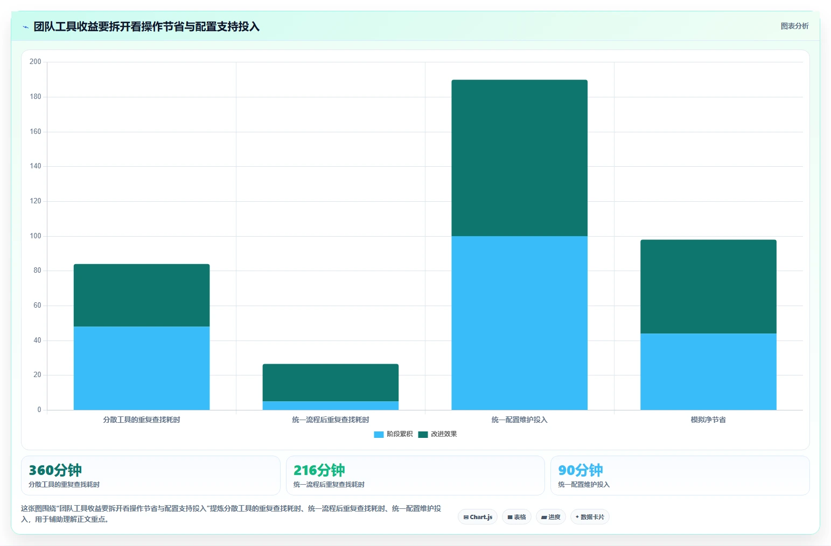Click the icon inside the 表格 chip
This screenshot has width=831, height=546.
tap(510, 517)
